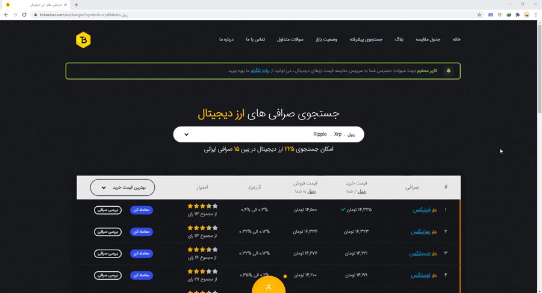The image size is (542, 293).
Task: Click the ربات تلگرام link in banner
Action: coord(260,71)
